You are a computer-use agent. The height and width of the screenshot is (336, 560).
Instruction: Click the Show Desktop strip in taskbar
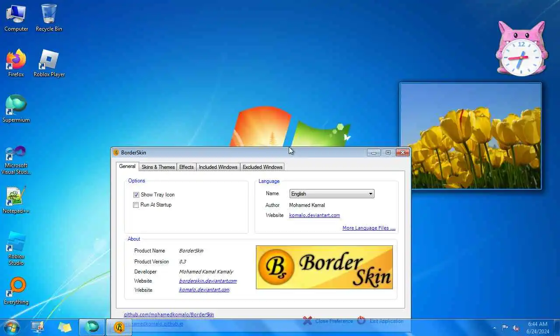(556, 328)
